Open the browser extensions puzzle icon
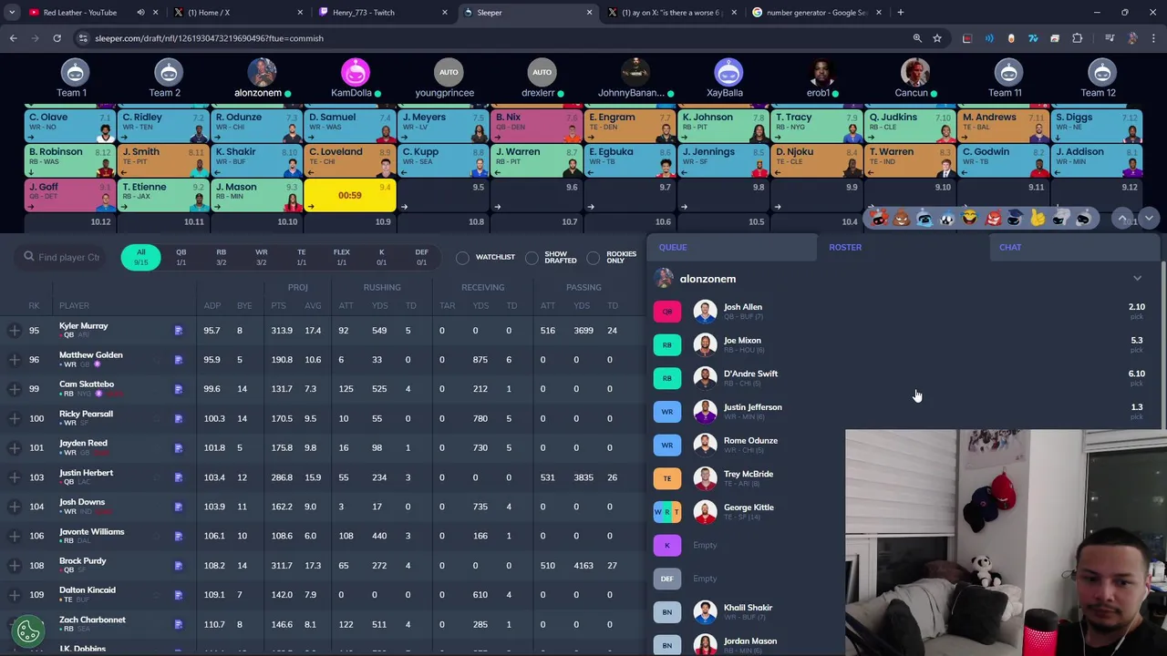The width and height of the screenshot is (1167, 656). pos(1077,38)
